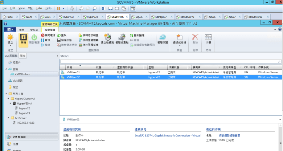
Task: Select the 資料夾 ribbon tab
Action: 34,29
